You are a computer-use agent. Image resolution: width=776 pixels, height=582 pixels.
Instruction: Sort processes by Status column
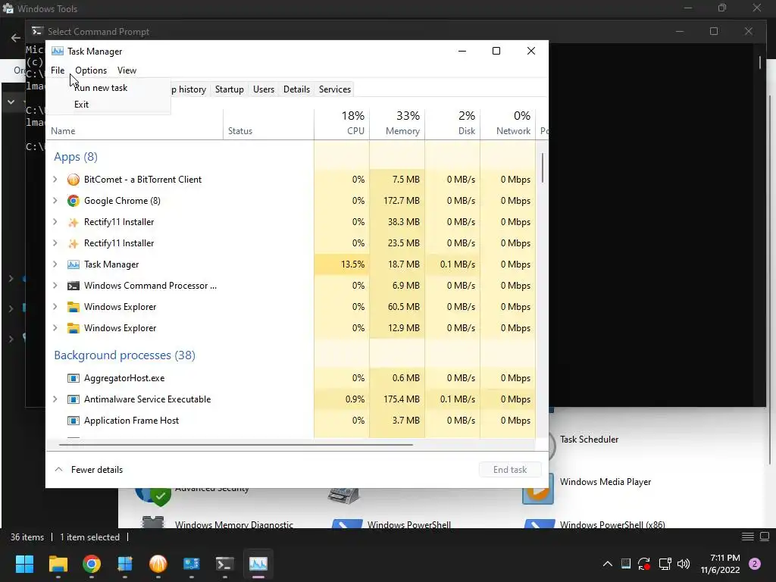[x=269, y=124]
